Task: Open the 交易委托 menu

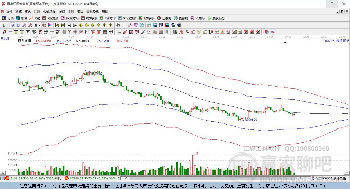Action: (x=92, y=11)
